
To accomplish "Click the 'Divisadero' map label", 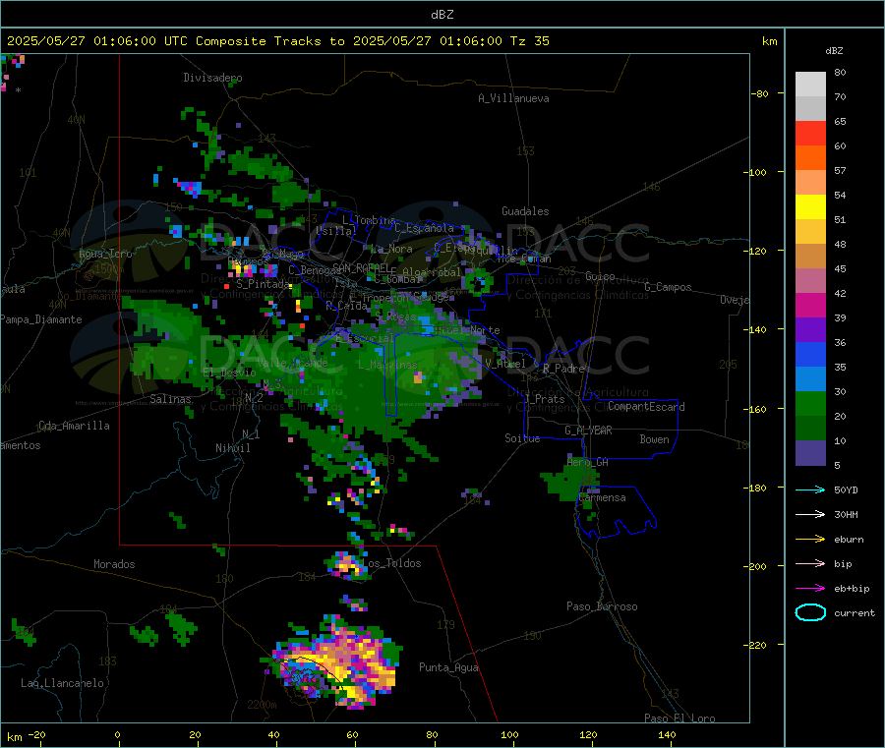I will point(212,78).
